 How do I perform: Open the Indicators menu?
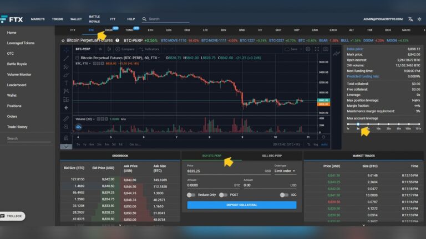pos(149,49)
